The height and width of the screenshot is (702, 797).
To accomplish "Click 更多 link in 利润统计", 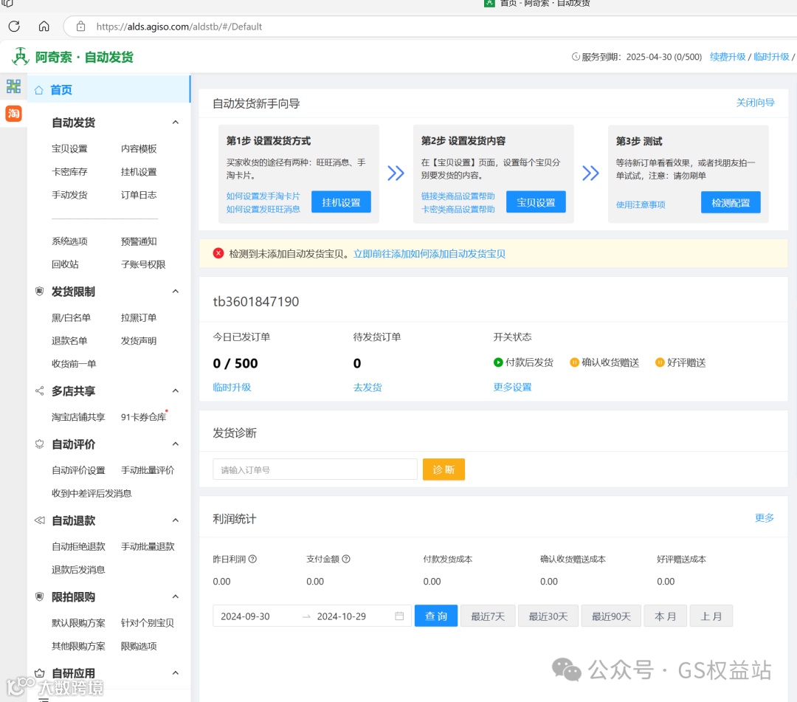I will click(x=764, y=517).
